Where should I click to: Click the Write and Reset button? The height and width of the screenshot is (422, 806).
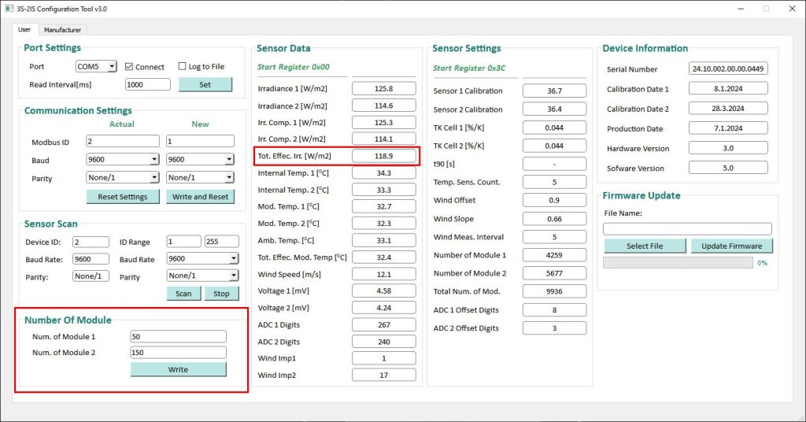click(200, 197)
